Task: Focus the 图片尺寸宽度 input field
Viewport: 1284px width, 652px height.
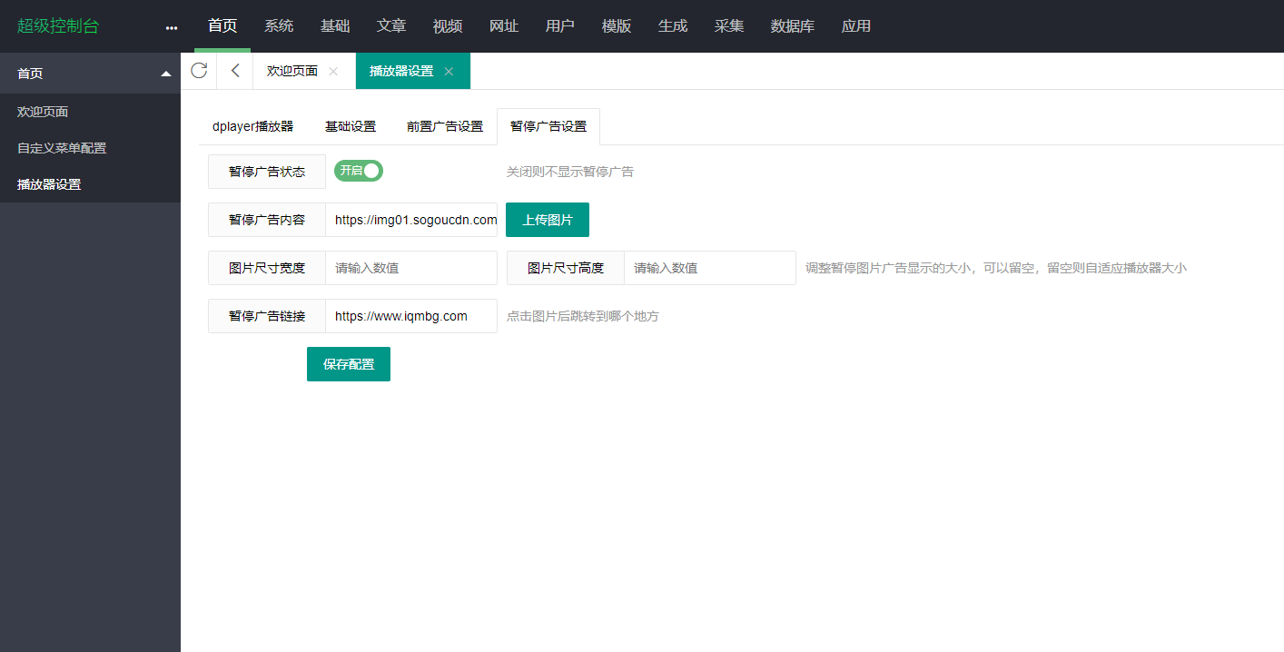Action: click(411, 268)
